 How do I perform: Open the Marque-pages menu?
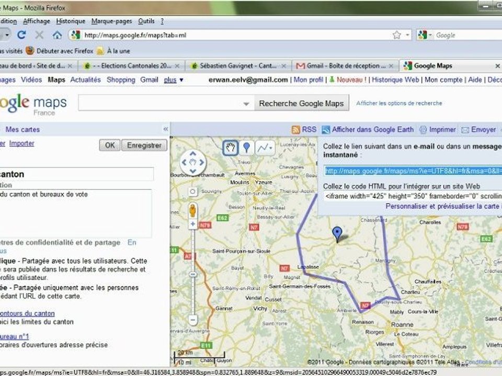[112, 21]
